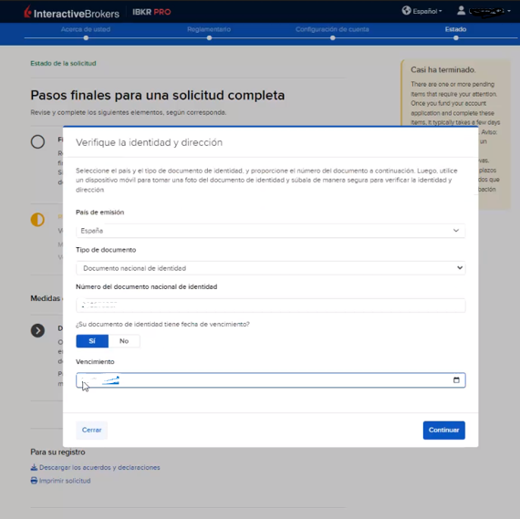The width and height of the screenshot is (520, 519).
Task: Click the user profile icon
Action: (461, 11)
